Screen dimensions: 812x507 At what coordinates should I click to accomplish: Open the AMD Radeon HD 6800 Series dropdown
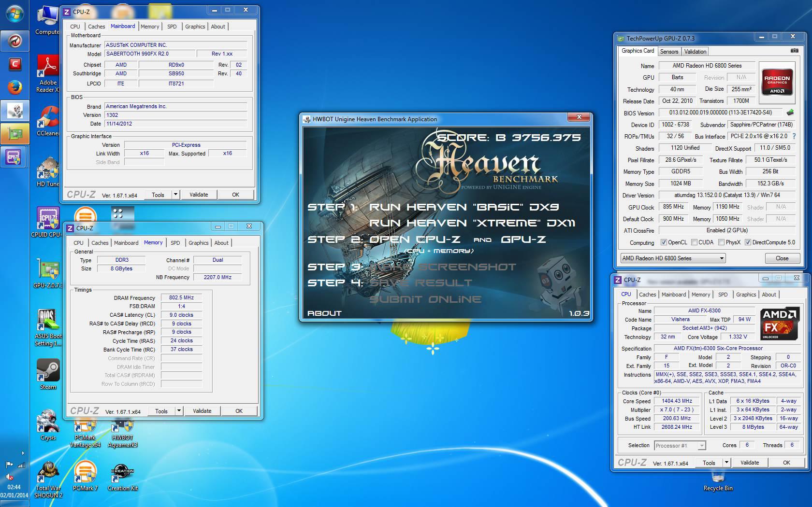[673, 258]
